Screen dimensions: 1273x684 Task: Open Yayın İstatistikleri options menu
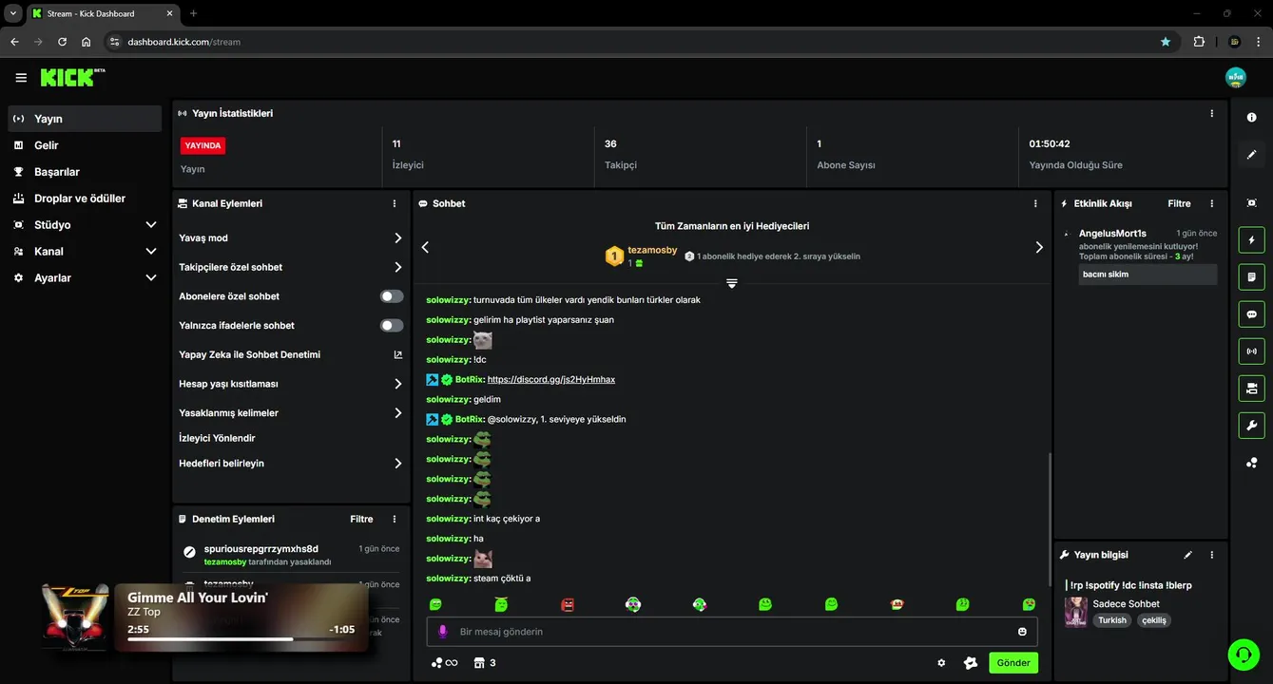coord(1211,113)
